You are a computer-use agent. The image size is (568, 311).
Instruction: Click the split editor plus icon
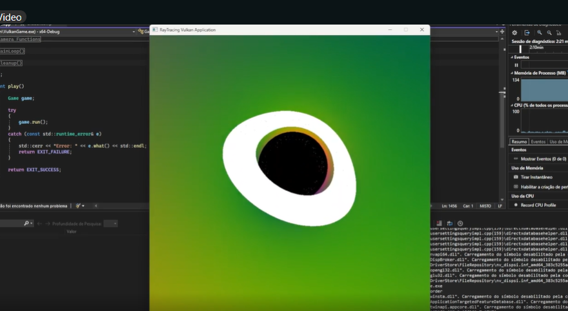tap(502, 32)
